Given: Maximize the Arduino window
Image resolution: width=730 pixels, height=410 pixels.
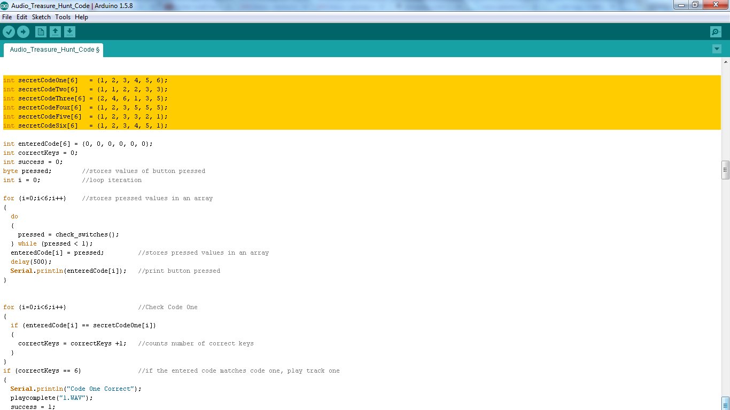Looking at the screenshot, I should pos(695,5).
